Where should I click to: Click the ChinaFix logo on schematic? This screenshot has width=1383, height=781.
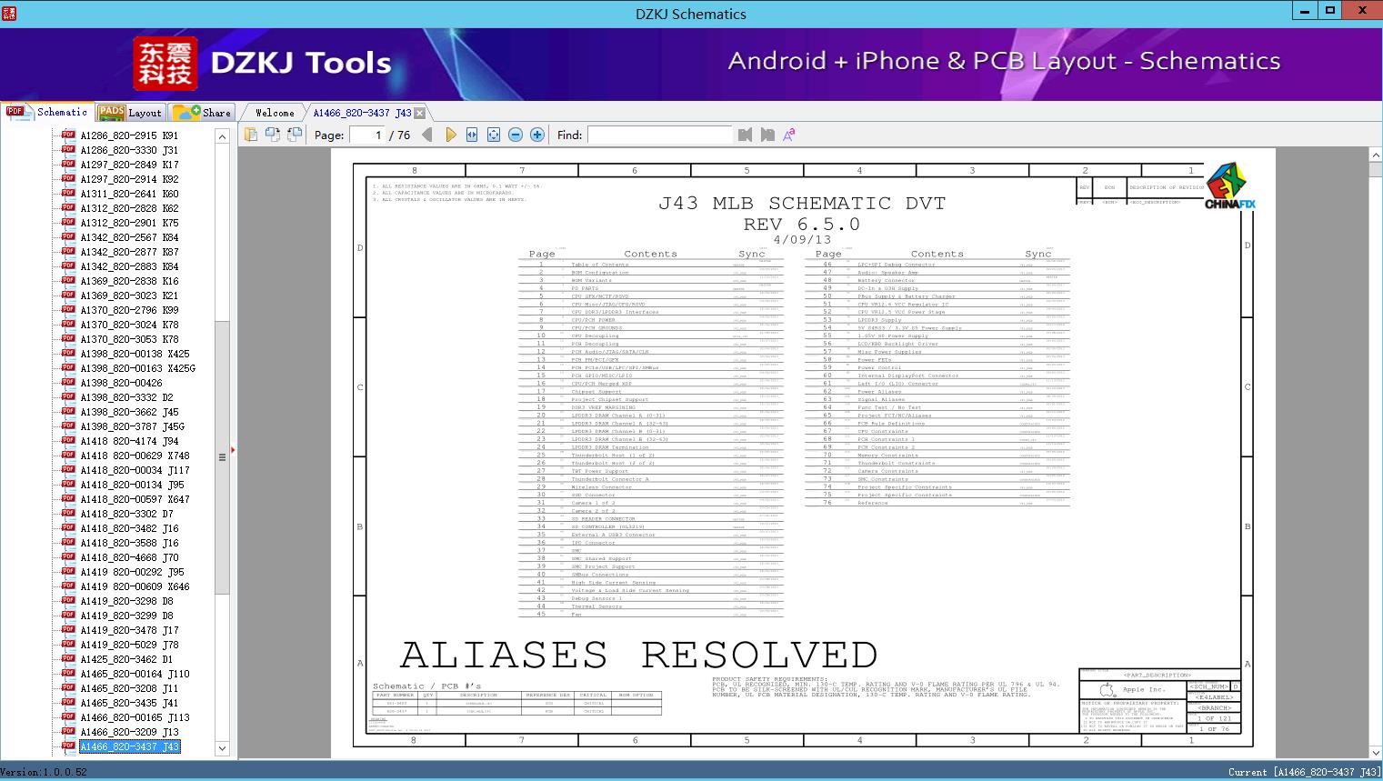click(1230, 186)
